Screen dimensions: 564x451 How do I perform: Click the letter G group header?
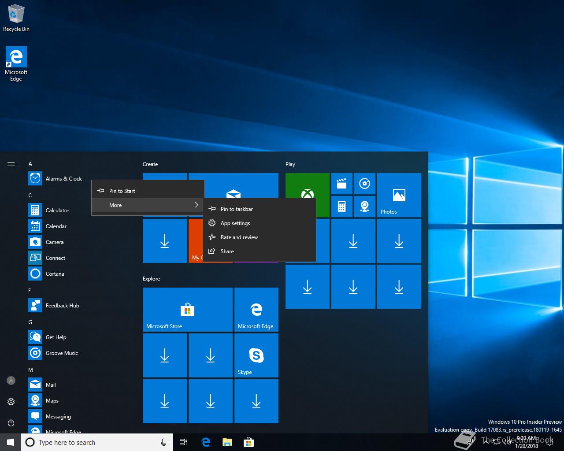(x=30, y=322)
